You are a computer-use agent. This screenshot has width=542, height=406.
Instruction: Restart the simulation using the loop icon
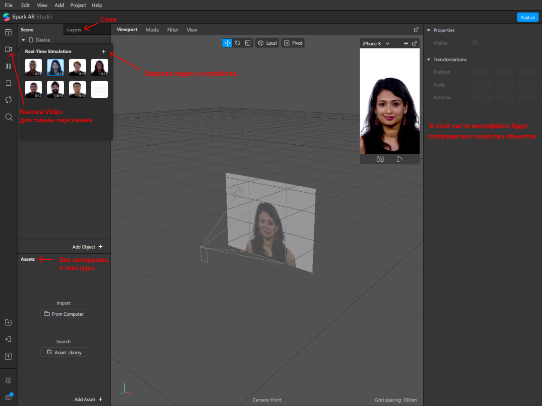[x=8, y=100]
